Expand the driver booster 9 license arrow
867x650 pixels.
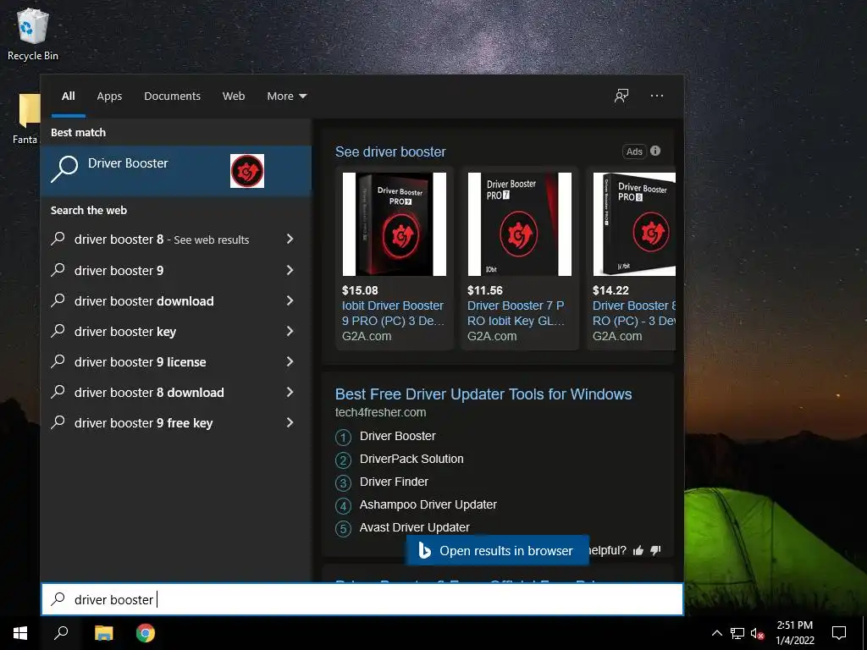point(290,361)
